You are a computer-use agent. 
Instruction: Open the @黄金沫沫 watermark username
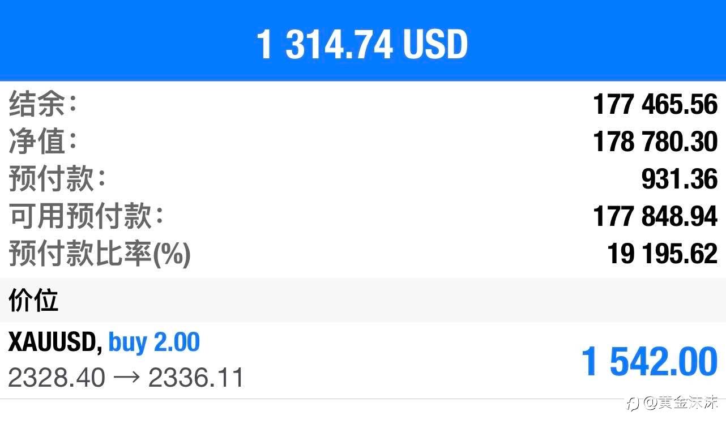pyautogui.click(x=681, y=403)
